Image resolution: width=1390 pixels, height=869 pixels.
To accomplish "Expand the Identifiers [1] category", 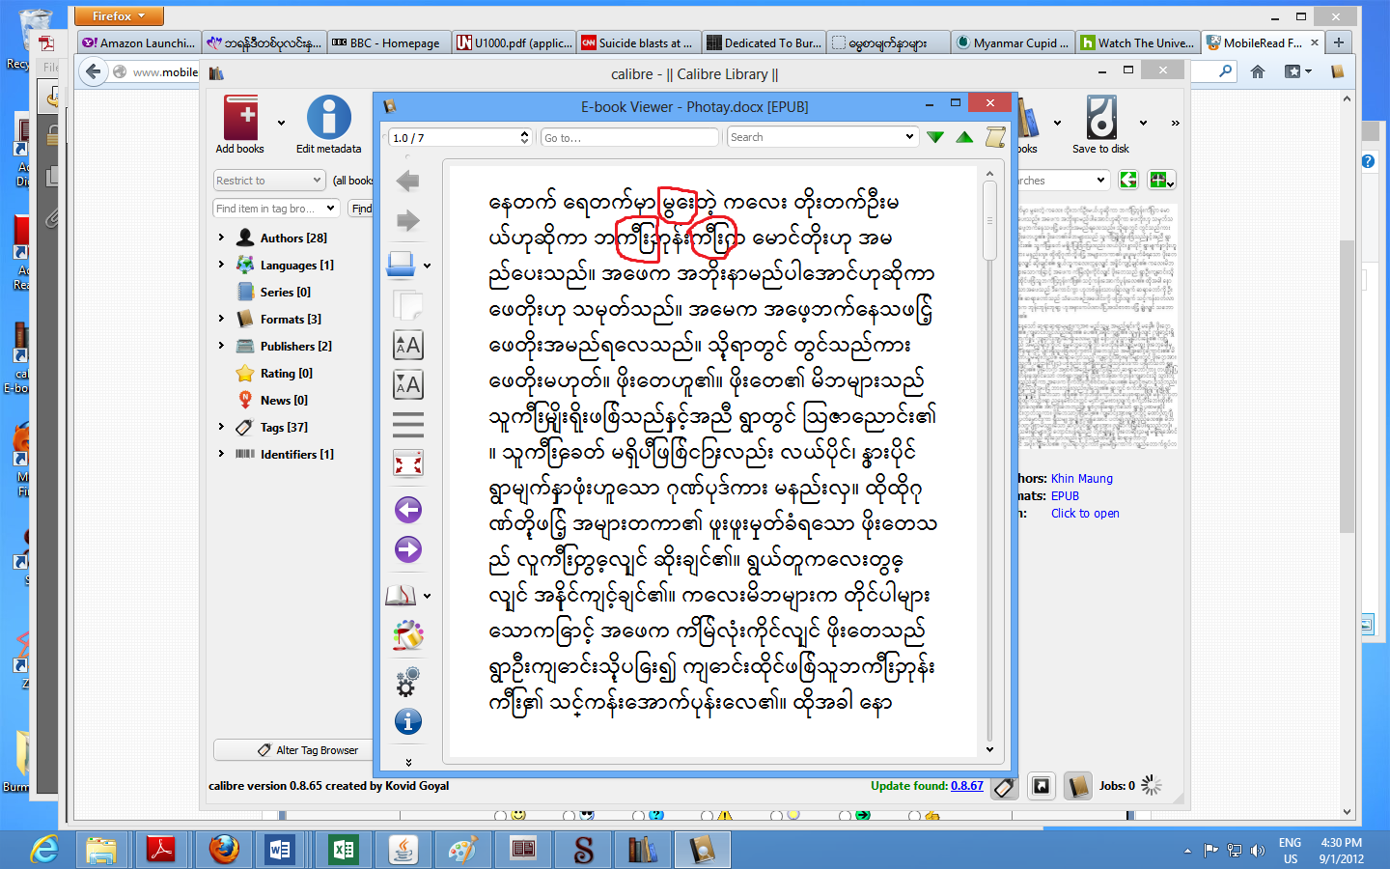I will tap(221, 453).
